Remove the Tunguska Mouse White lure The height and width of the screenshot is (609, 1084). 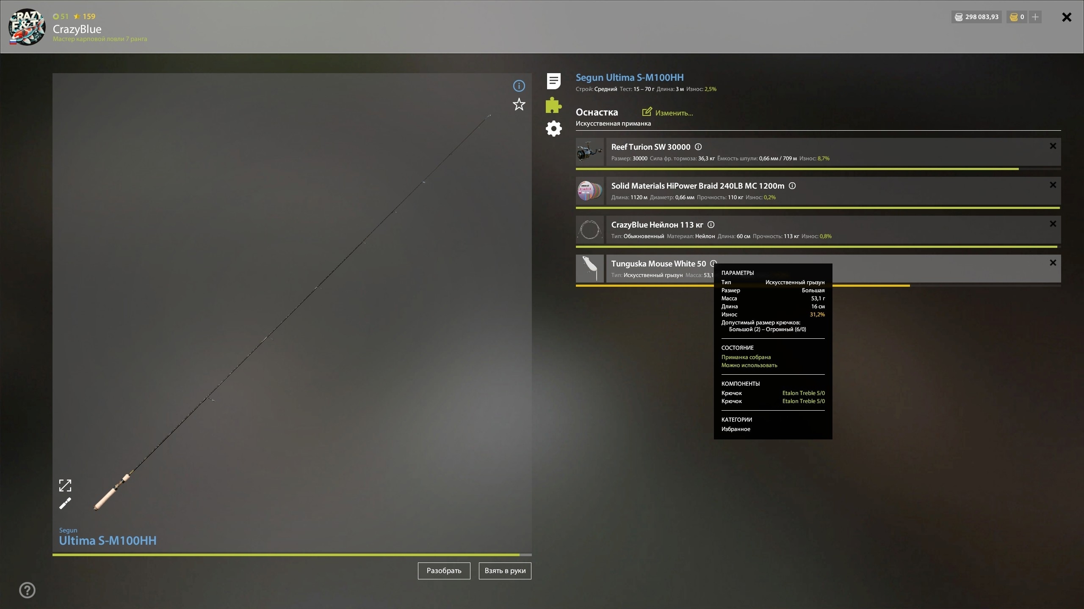pos(1053,263)
